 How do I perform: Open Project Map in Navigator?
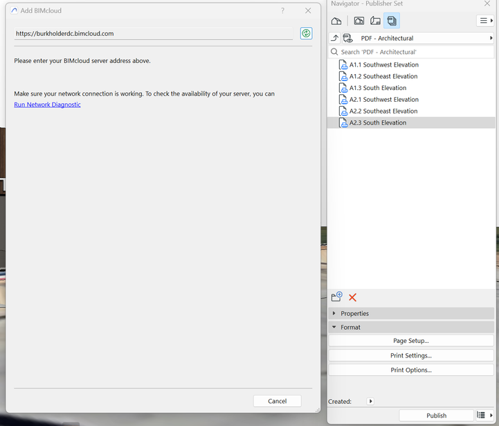[336, 21]
